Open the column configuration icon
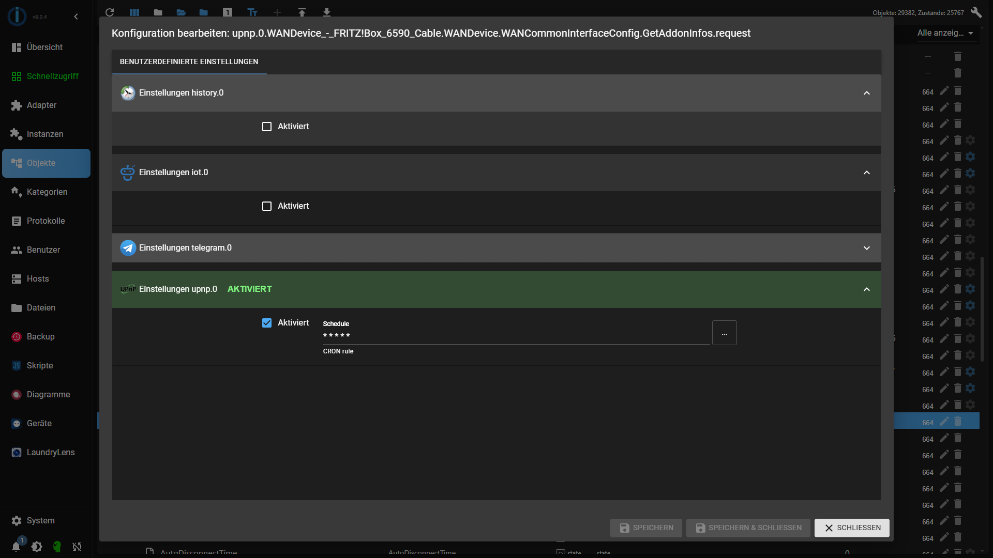 (134, 12)
